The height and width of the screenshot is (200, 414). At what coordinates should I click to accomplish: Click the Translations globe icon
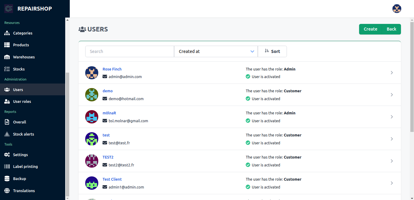click(7, 191)
